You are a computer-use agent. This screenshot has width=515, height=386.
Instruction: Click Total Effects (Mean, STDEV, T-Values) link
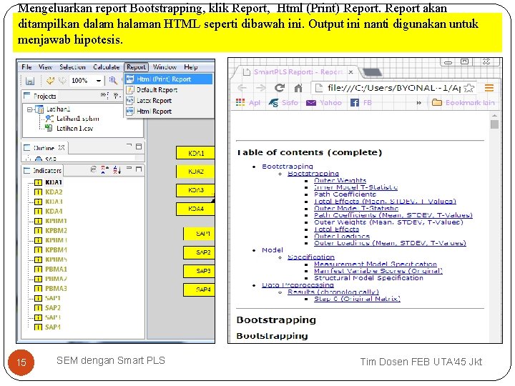pyautogui.click(x=385, y=201)
